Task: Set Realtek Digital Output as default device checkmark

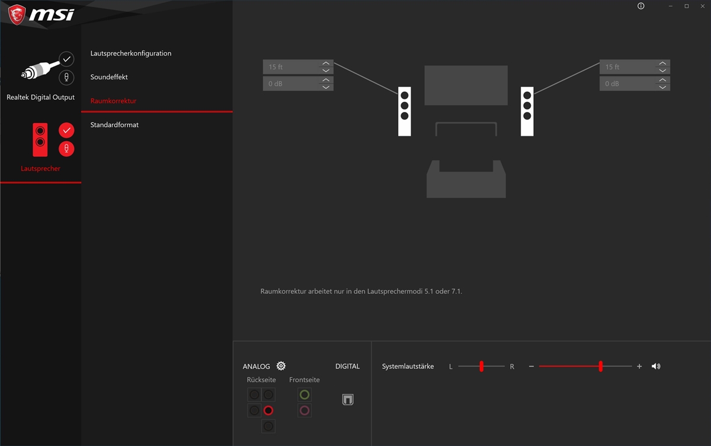Action: pyautogui.click(x=66, y=59)
